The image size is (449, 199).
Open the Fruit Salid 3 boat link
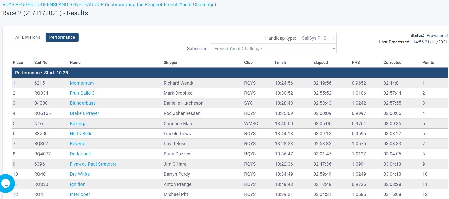[82, 93]
